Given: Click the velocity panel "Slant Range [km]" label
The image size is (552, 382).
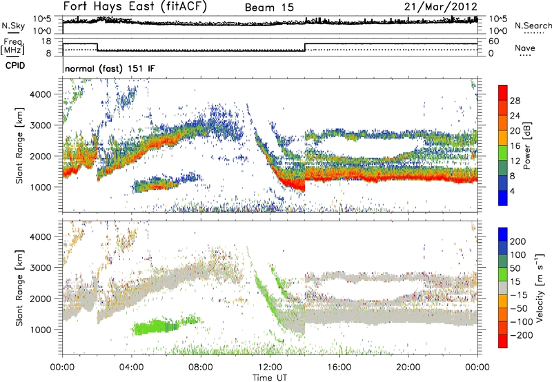Looking at the screenshot, I should (x=19, y=288).
